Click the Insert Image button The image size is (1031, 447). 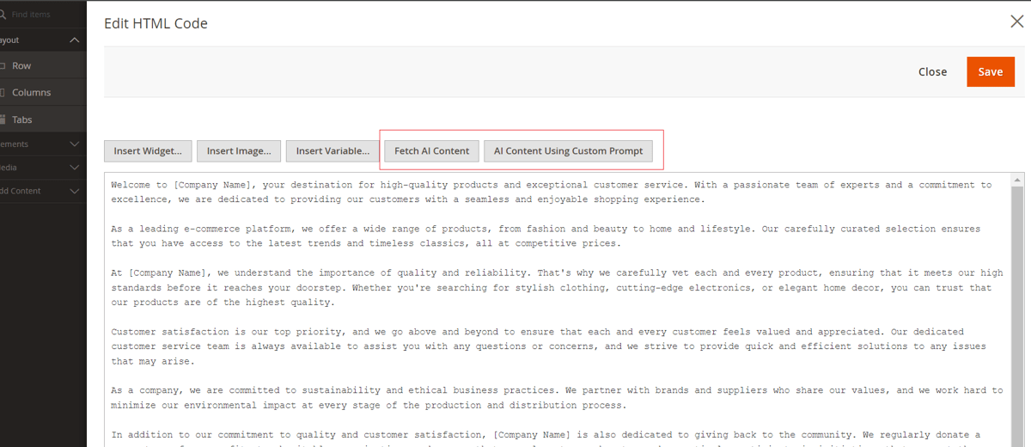pyautogui.click(x=239, y=151)
